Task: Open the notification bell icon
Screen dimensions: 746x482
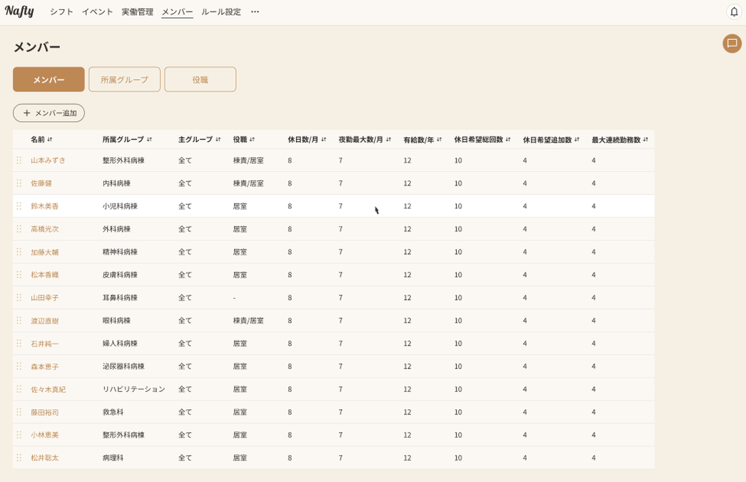Action: pyautogui.click(x=734, y=12)
